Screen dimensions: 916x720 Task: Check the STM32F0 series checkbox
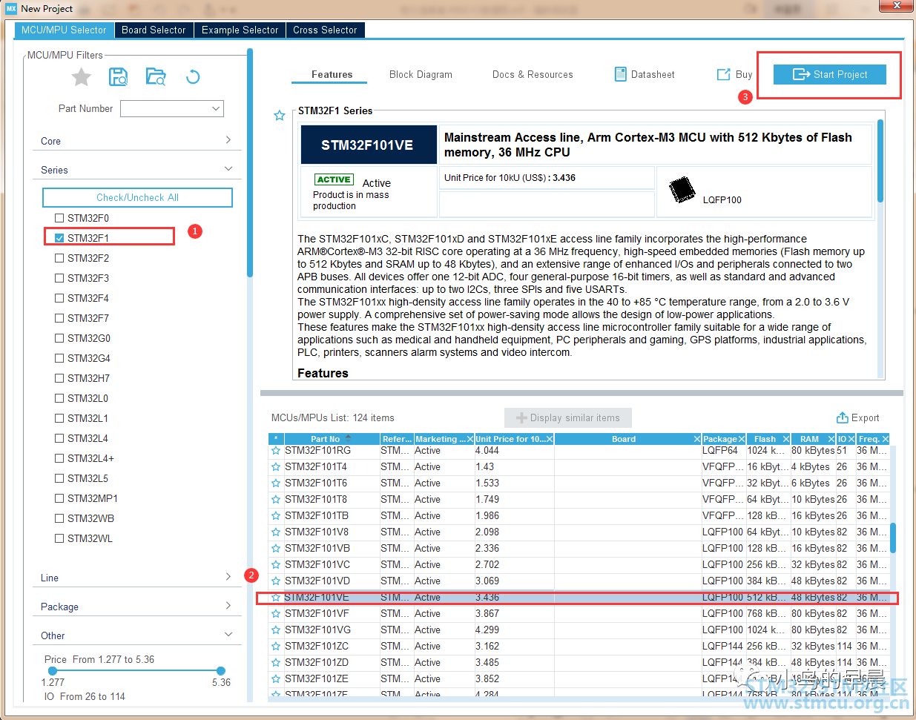point(59,218)
